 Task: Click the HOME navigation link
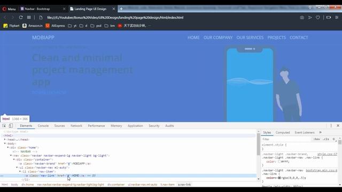[193, 37]
